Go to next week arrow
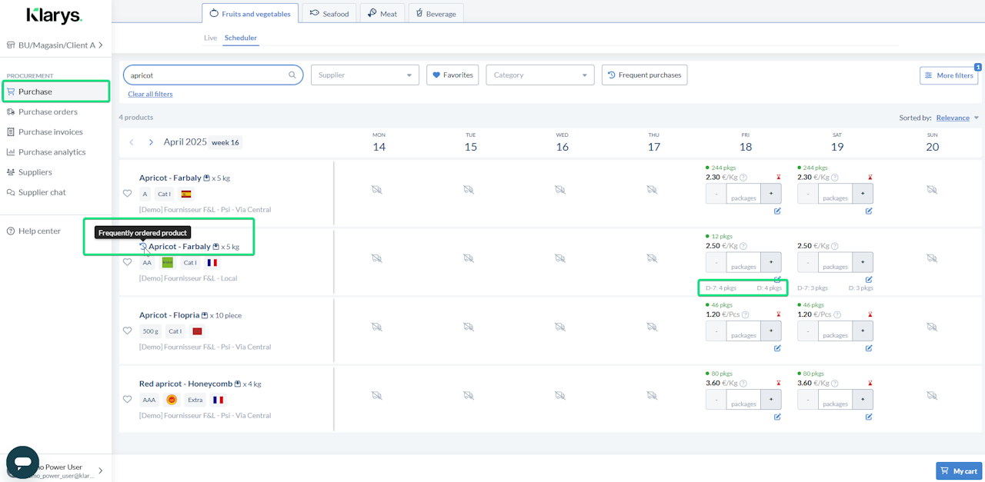 151,142
